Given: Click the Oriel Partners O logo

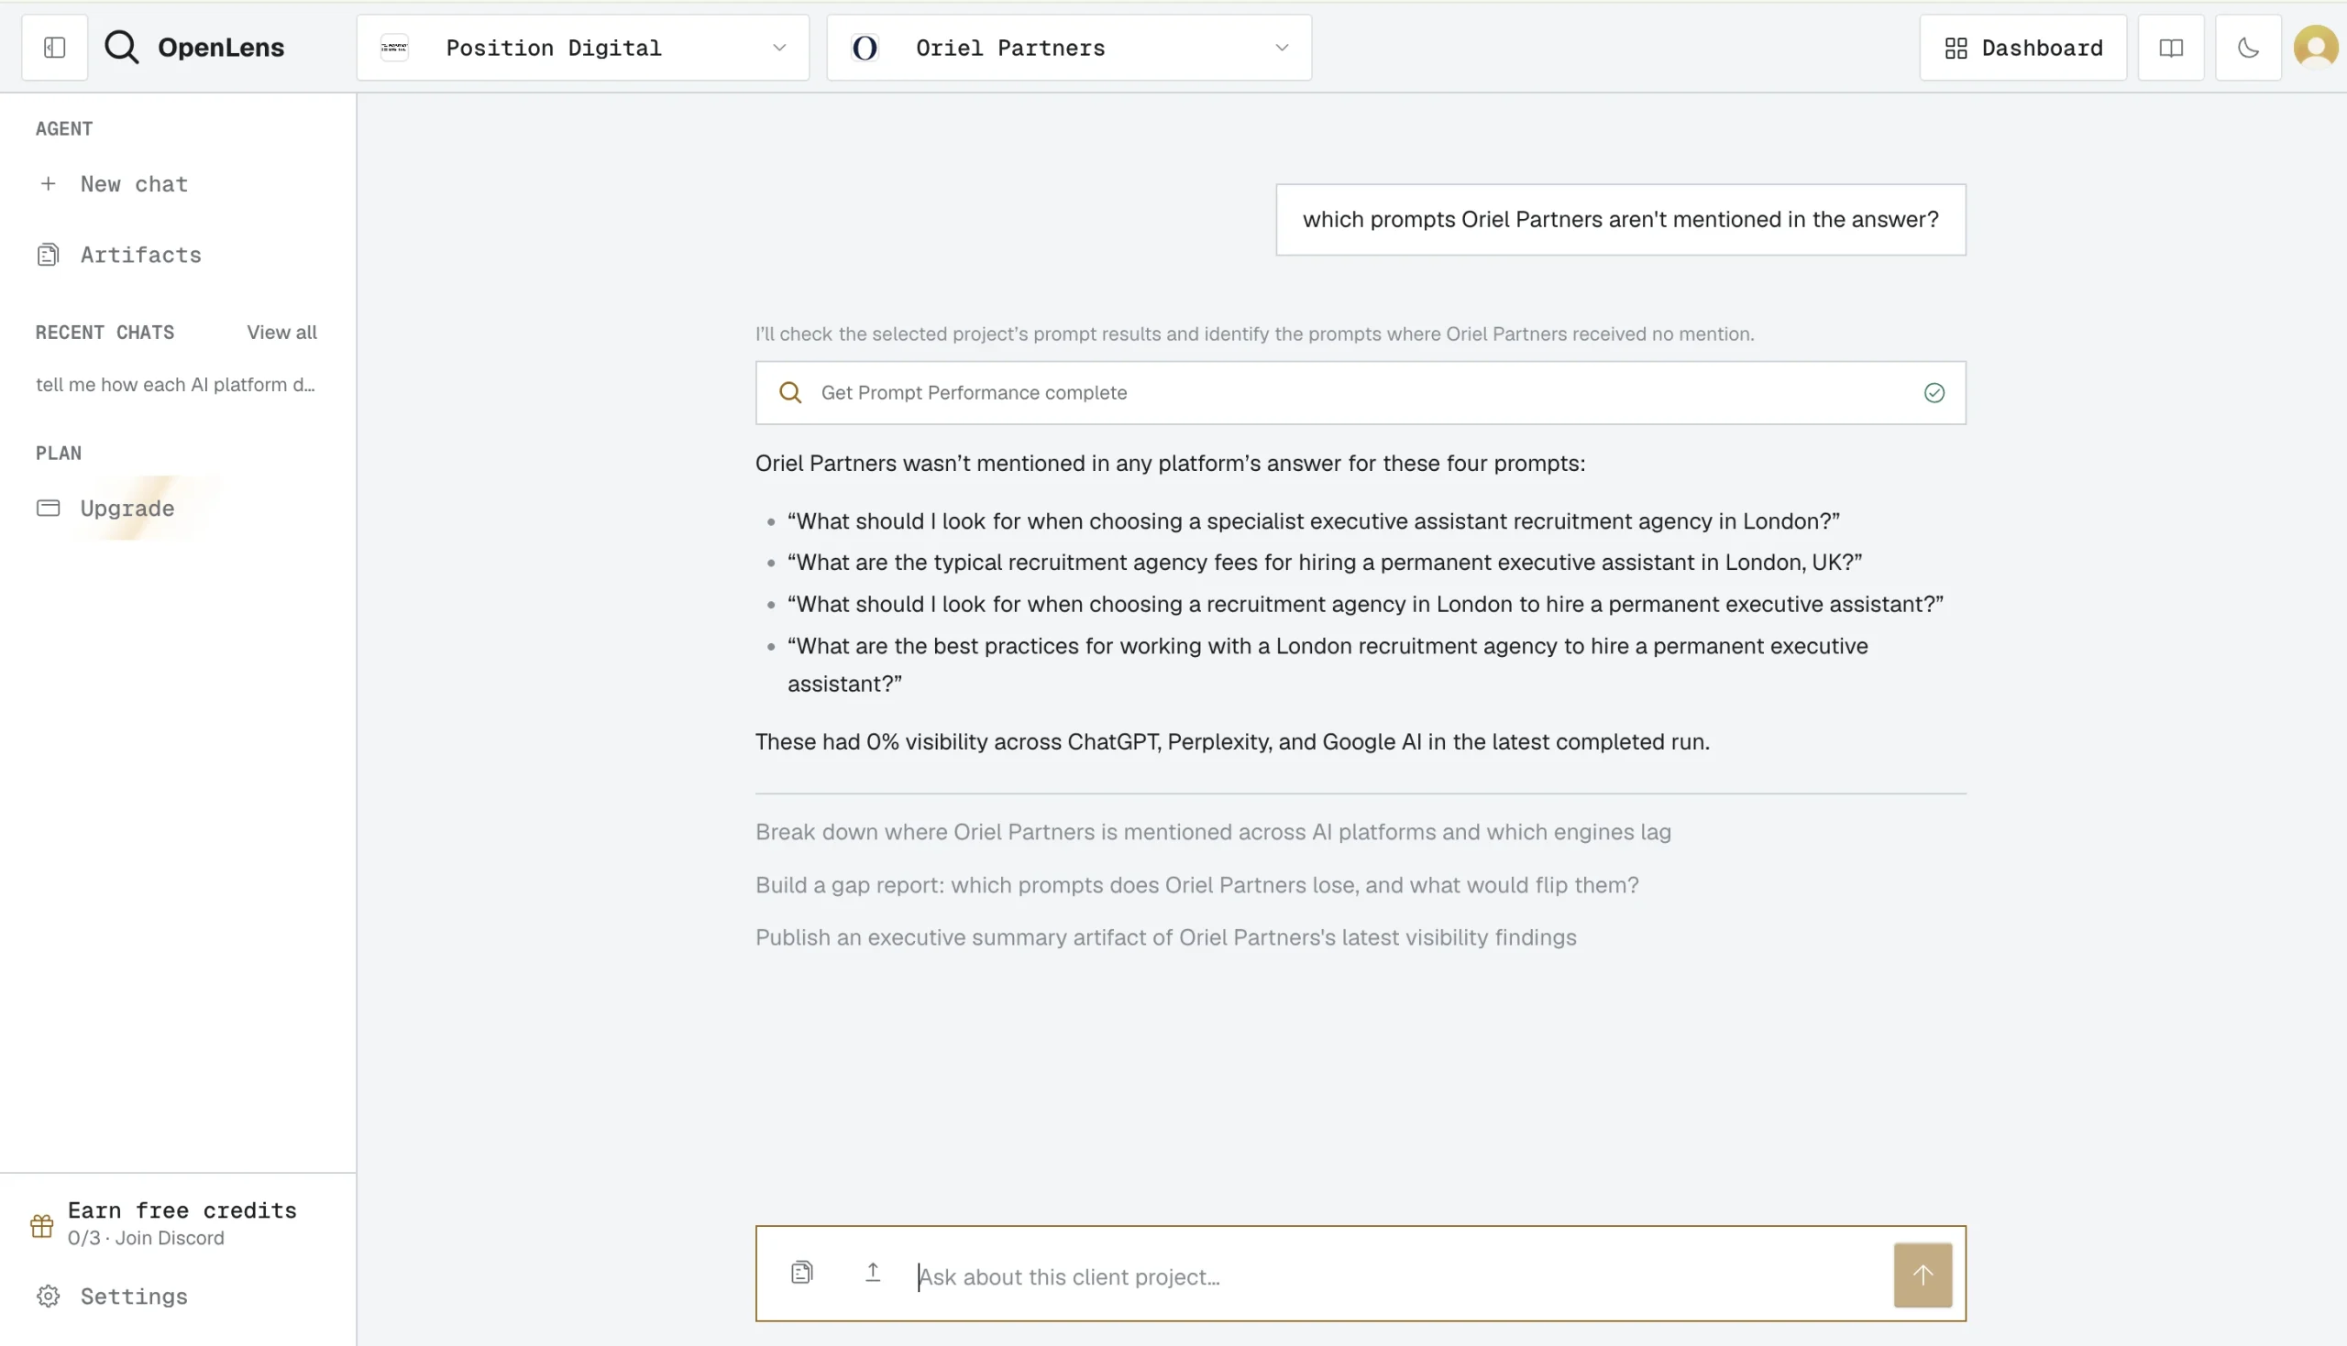Looking at the screenshot, I should tap(865, 47).
